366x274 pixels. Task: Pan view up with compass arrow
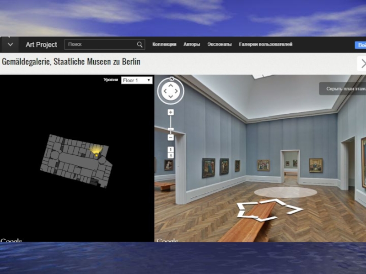[171, 86]
